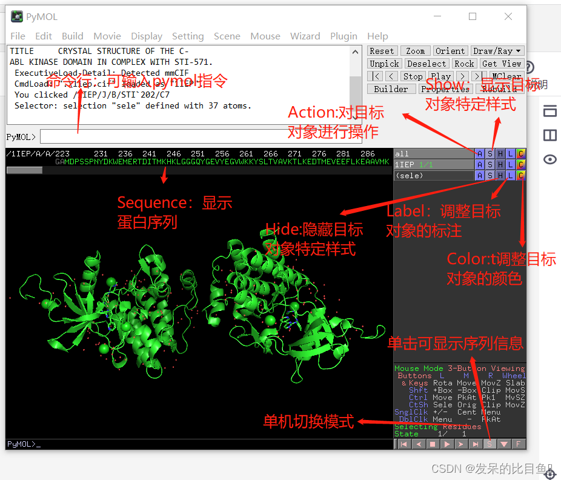This screenshot has width=561, height=480.
Task: Click the window layout icon in right sidebar
Action: [x=550, y=111]
